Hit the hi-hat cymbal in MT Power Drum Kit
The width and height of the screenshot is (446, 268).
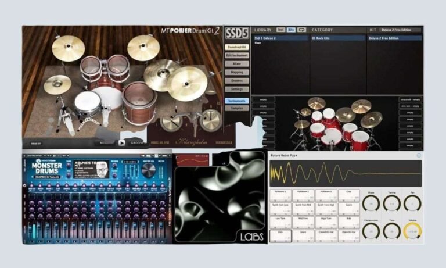click(57, 84)
